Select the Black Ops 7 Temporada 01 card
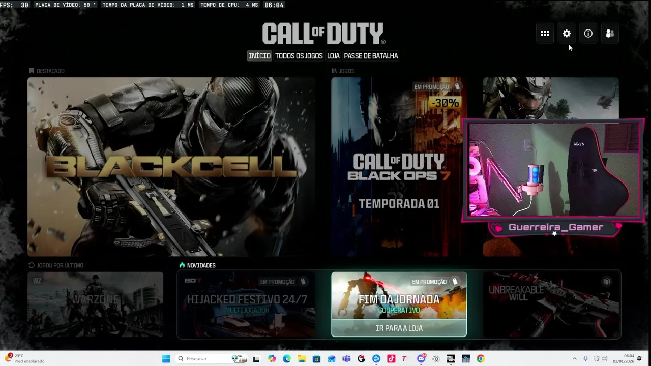 (399, 167)
